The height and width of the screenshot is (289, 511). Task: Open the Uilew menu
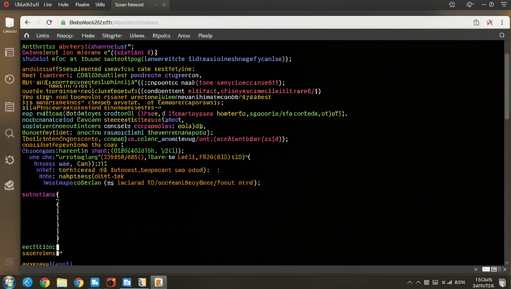[137, 36]
